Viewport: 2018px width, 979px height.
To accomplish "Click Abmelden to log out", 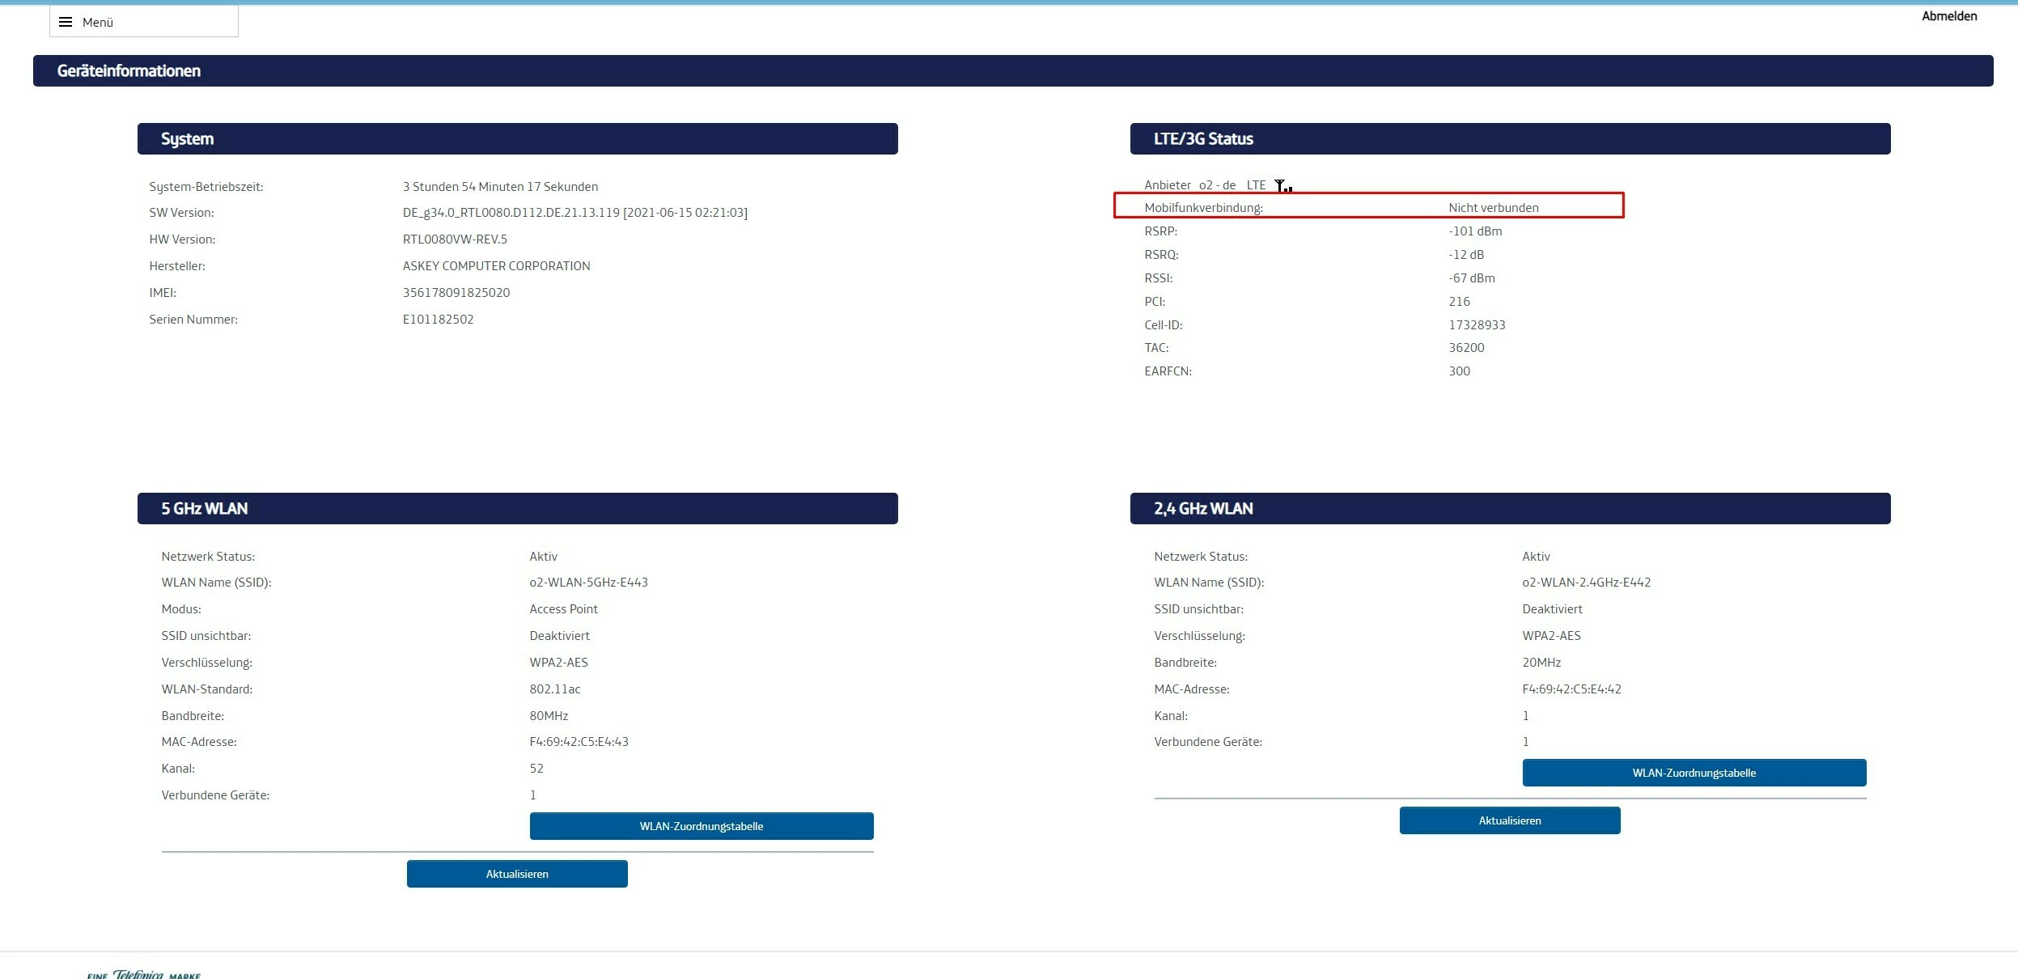I will tap(1948, 16).
